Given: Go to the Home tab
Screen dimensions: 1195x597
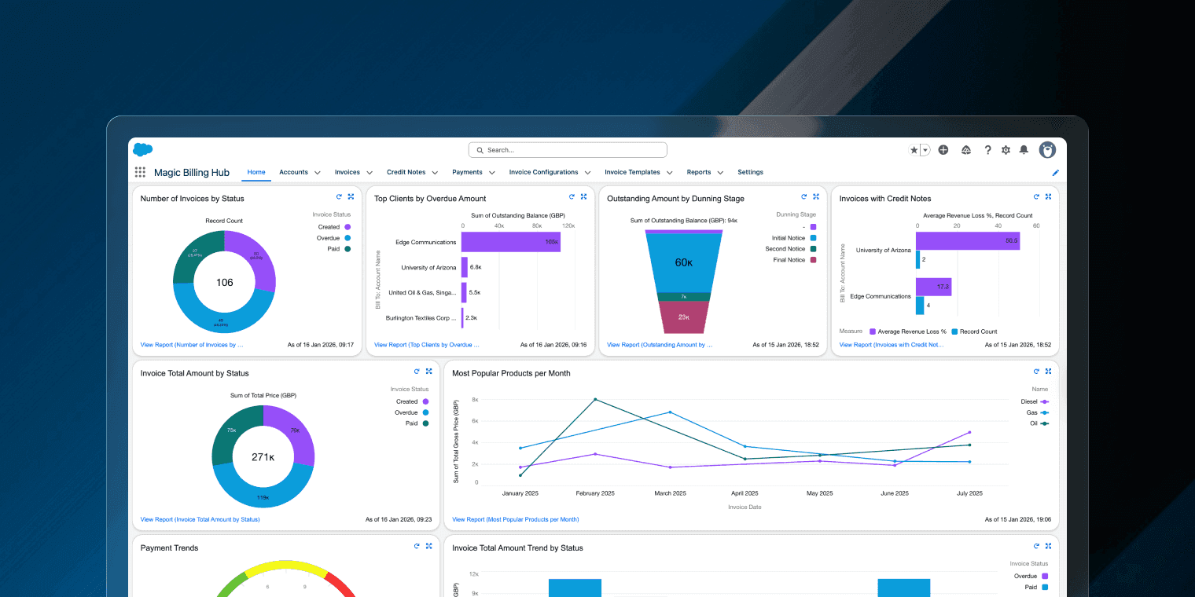Looking at the screenshot, I should coord(256,172).
